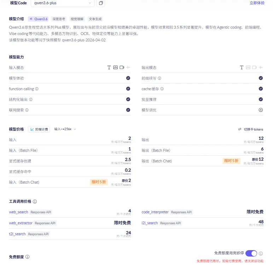Screen dimensions: 273x265
Task: Open the t2i_search tool link
Action: tap(17, 234)
